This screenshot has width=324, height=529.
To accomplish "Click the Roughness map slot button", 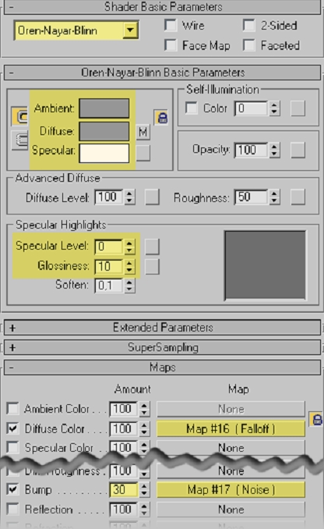I will 298,197.
